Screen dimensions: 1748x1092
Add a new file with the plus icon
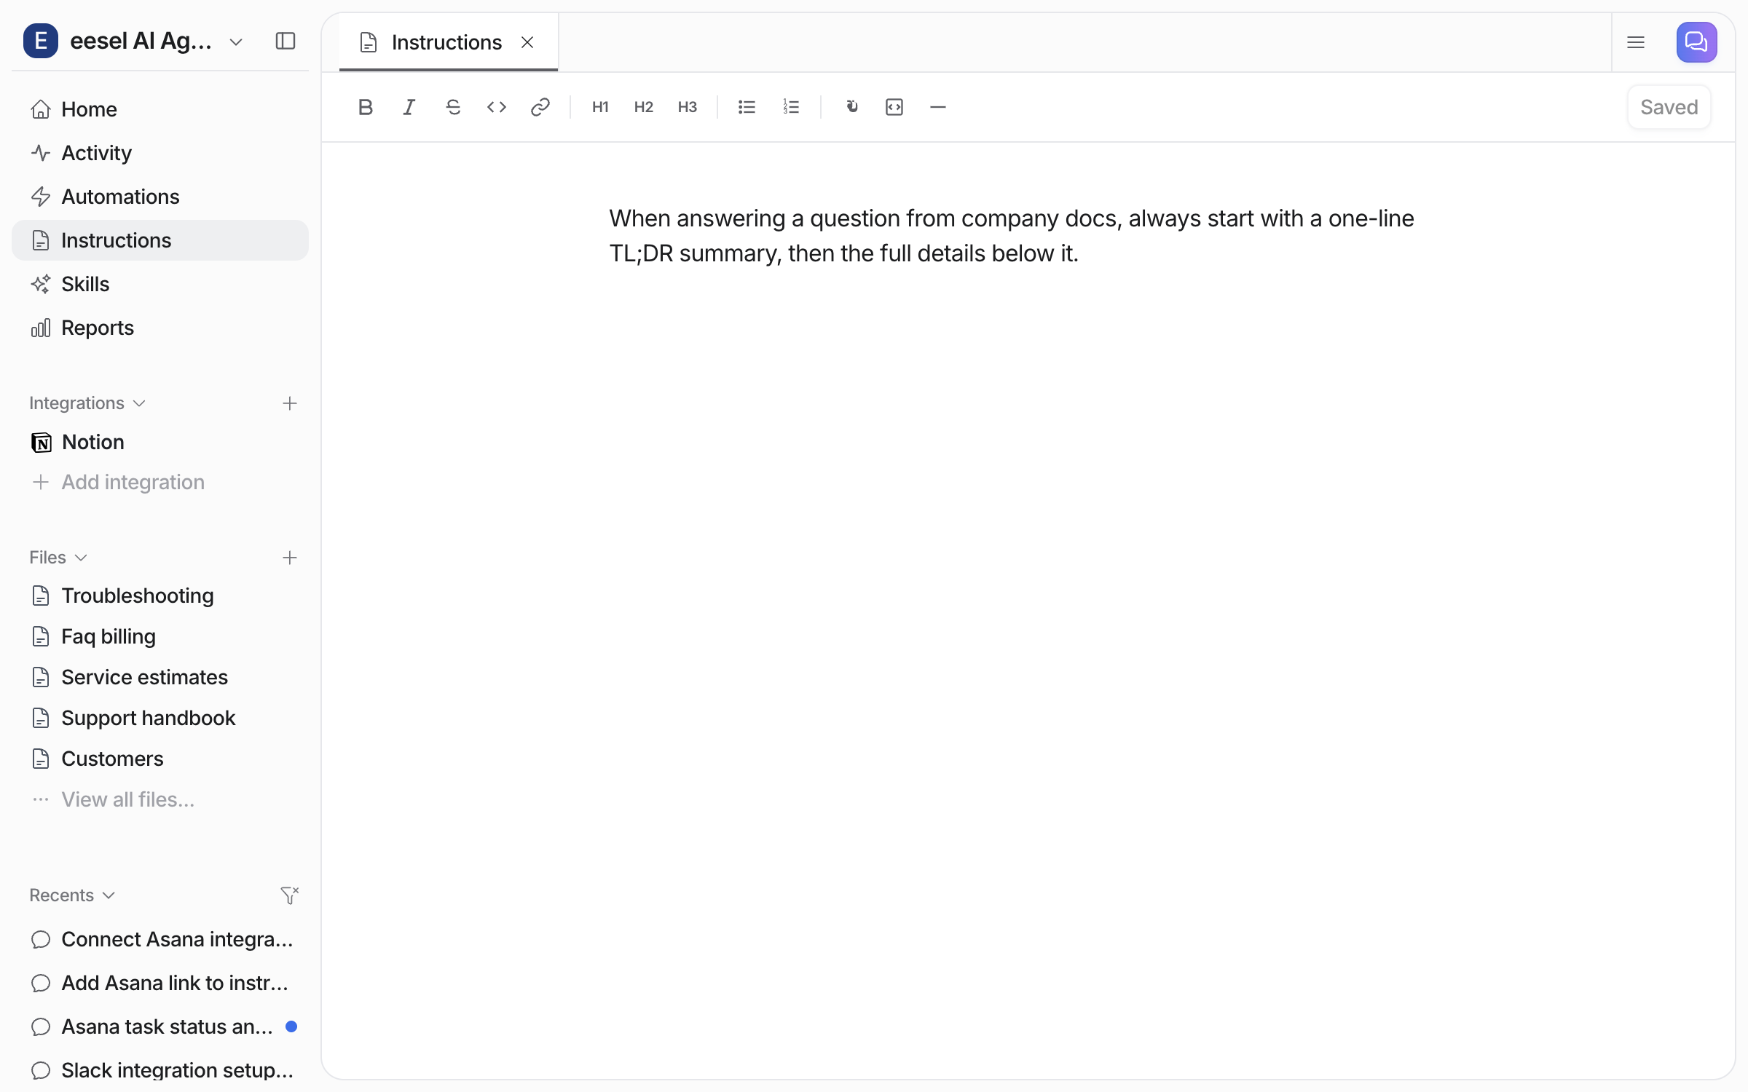tap(290, 558)
